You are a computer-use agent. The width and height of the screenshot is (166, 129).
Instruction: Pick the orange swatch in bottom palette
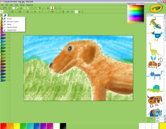pos(10,126)
